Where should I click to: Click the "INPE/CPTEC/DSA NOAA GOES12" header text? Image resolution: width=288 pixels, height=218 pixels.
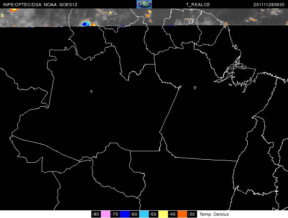[40, 5]
